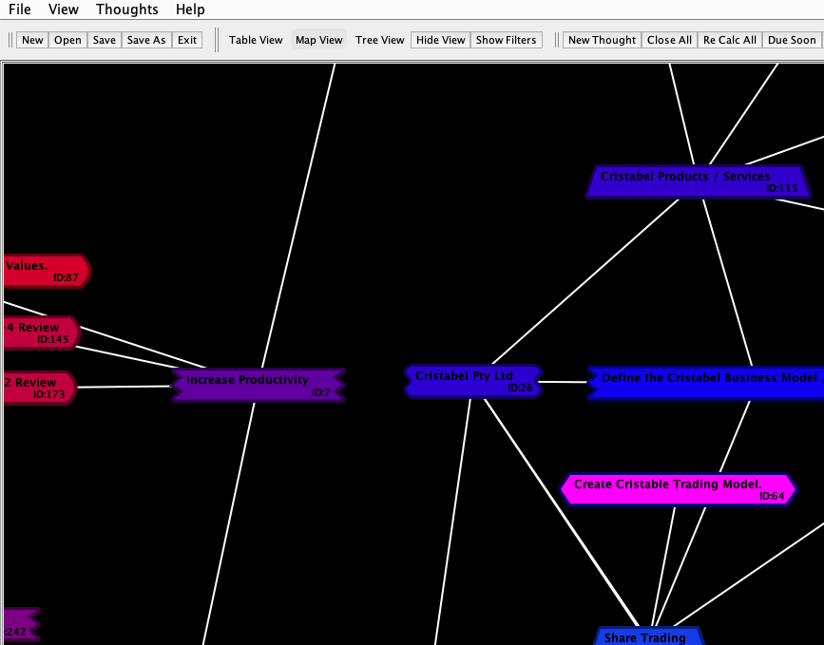Viewport: 824px width, 645px height.
Task: Click the drag handle before New Thought
Action: pos(557,40)
